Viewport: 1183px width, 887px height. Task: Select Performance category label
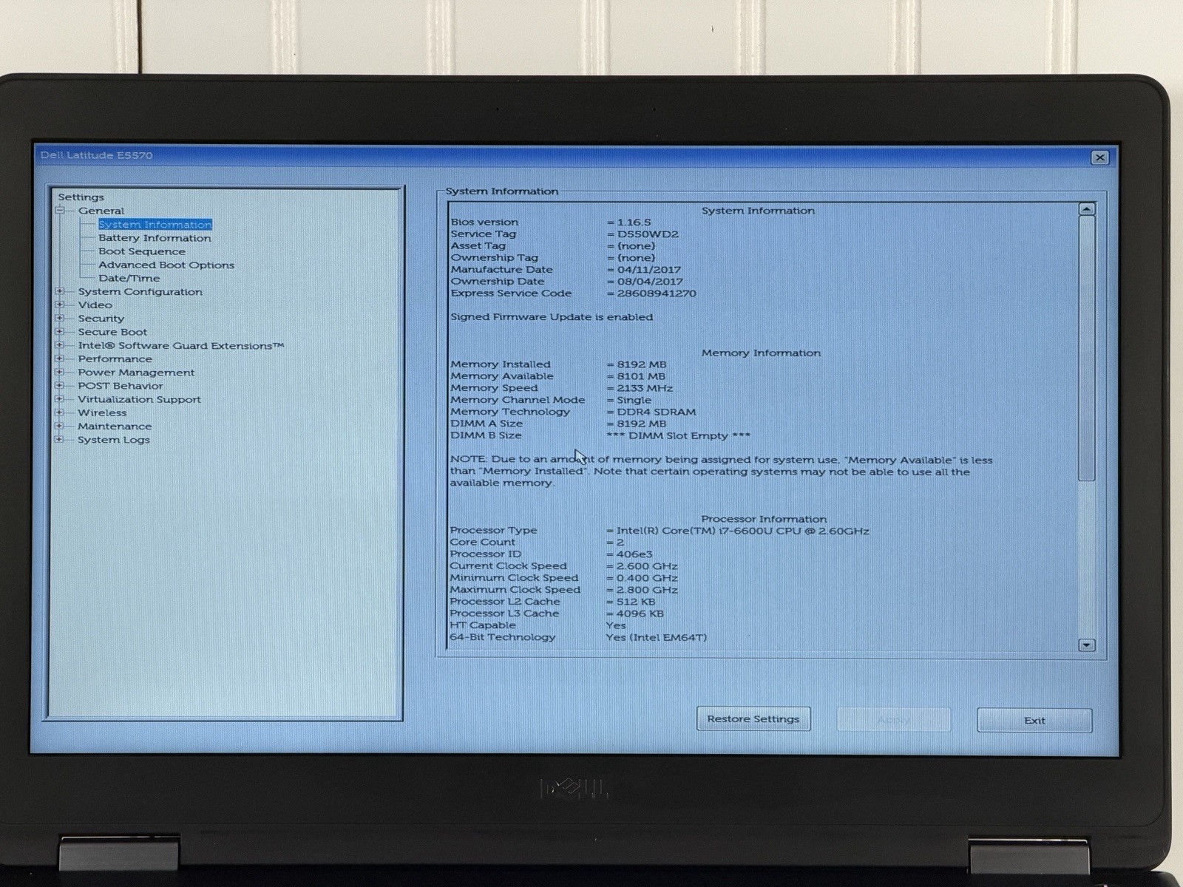pyautogui.click(x=115, y=358)
